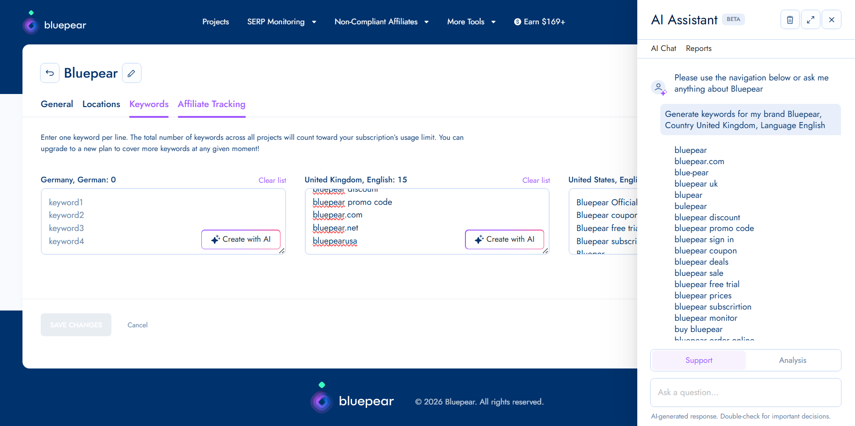Click the pencil edit icon beside Bluepear title
This screenshot has width=855, height=426.
pyautogui.click(x=132, y=73)
